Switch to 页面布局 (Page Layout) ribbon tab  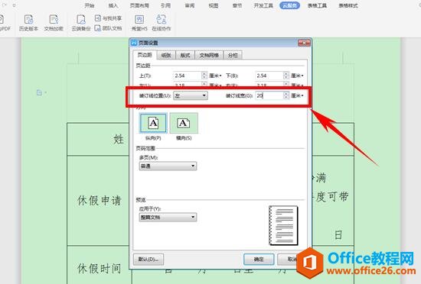139,5
